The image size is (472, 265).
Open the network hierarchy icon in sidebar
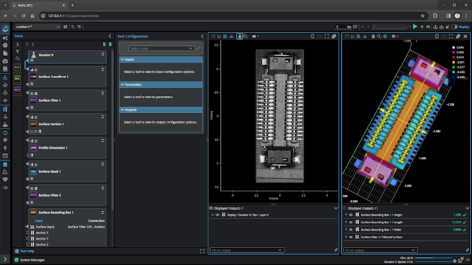pos(5,78)
